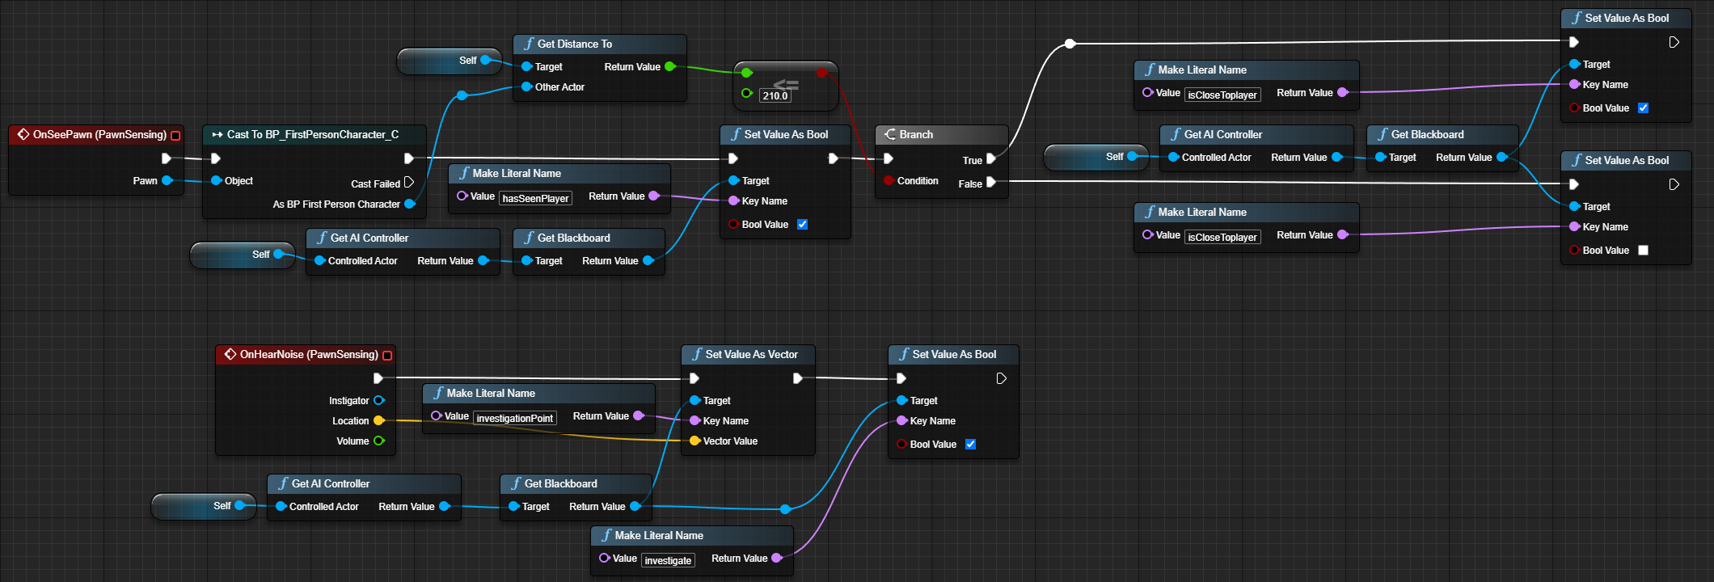
Task: Click the OnHearNoise event's red delegate pin
Action: point(387,356)
